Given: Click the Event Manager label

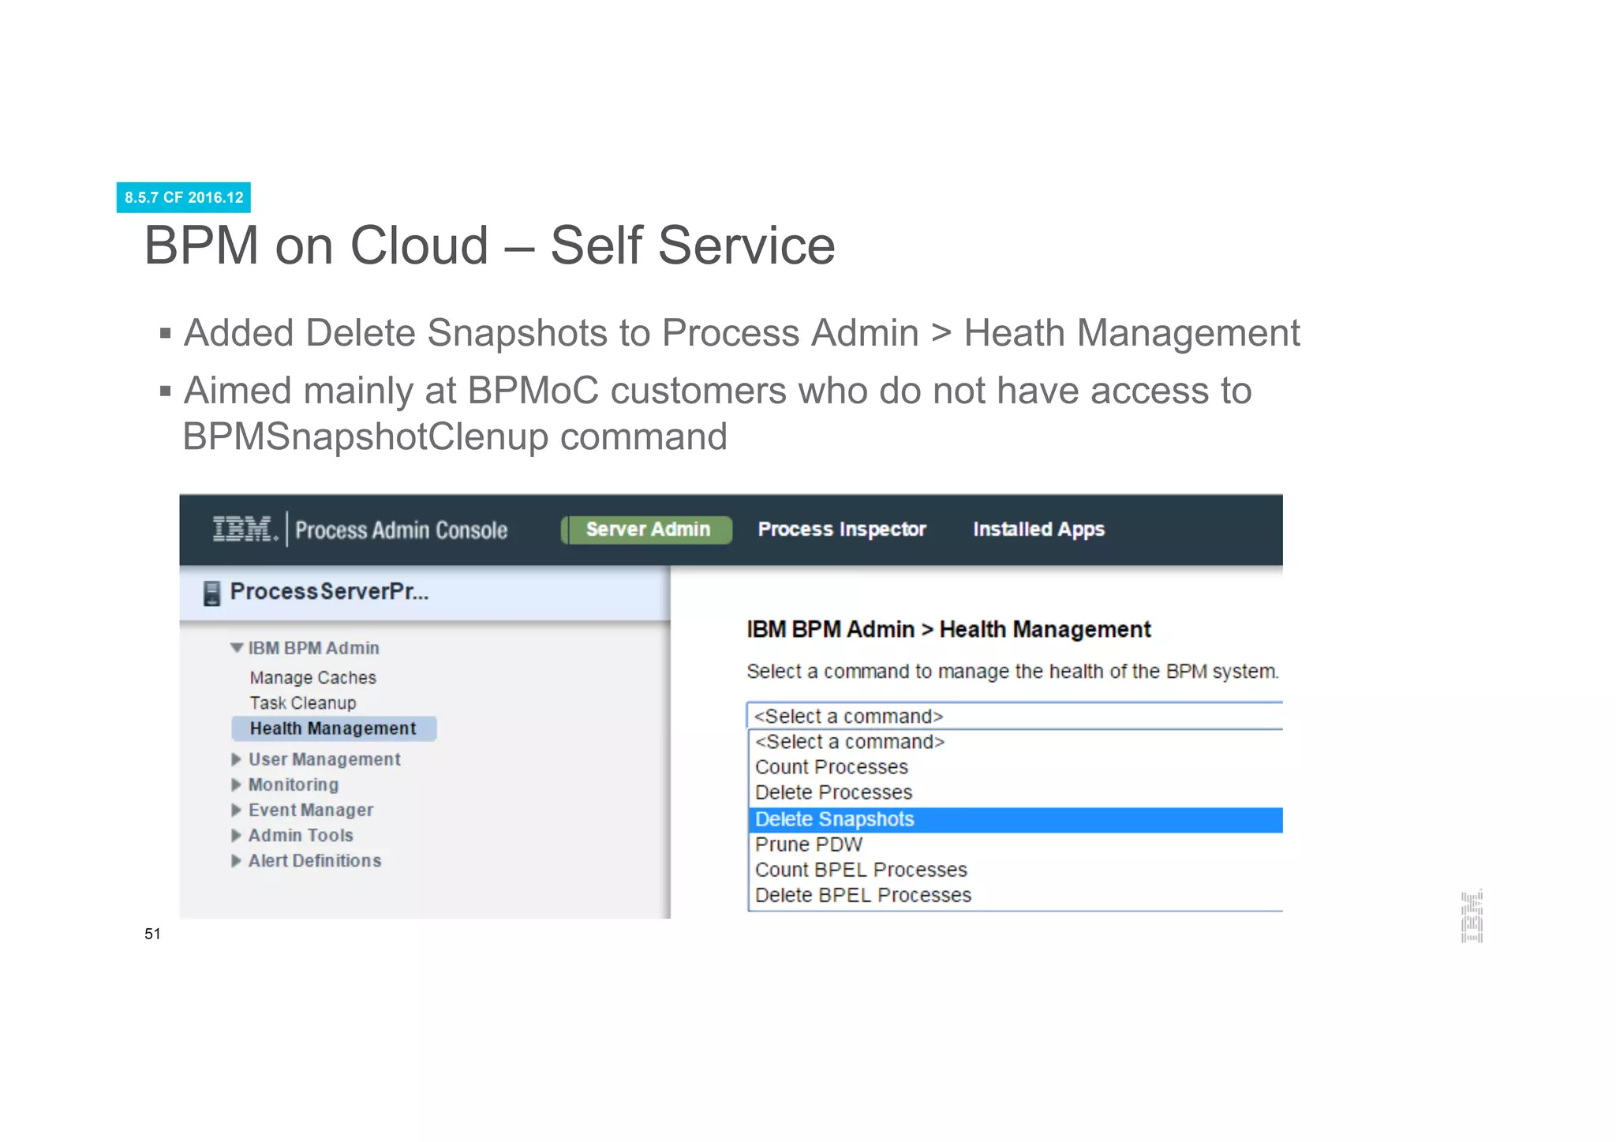Looking at the screenshot, I should [x=311, y=810].
